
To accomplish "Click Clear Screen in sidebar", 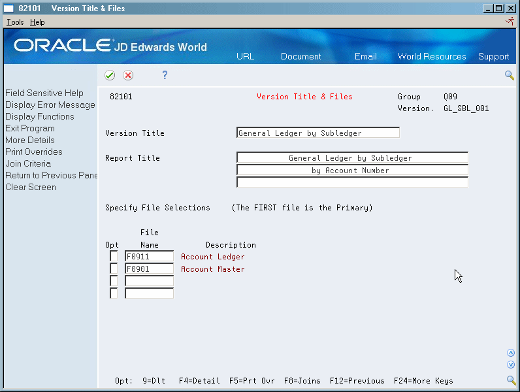I will point(31,187).
